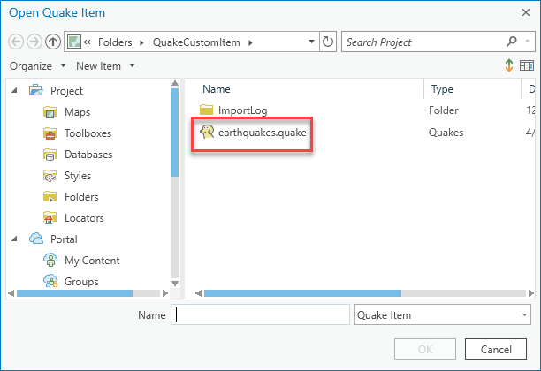Viewport: 541px width, 371px height.
Task: Open the Quake Item filter dropdown
Action: point(441,314)
